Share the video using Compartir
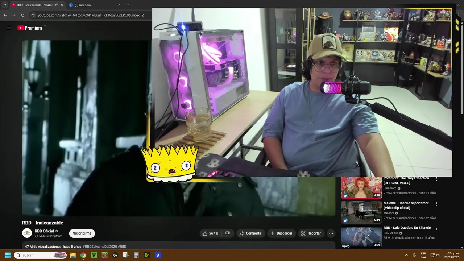 [x=250, y=233]
